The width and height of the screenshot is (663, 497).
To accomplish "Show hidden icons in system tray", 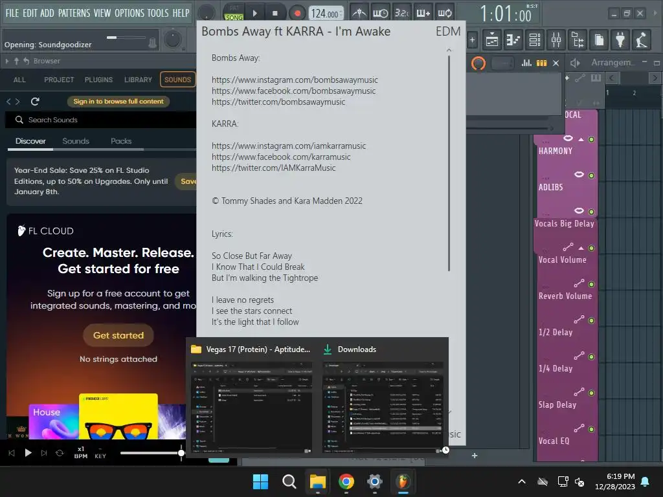I will point(522,481).
